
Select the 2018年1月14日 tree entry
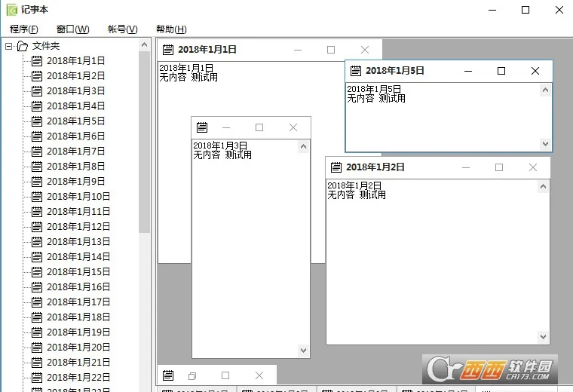pos(78,257)
